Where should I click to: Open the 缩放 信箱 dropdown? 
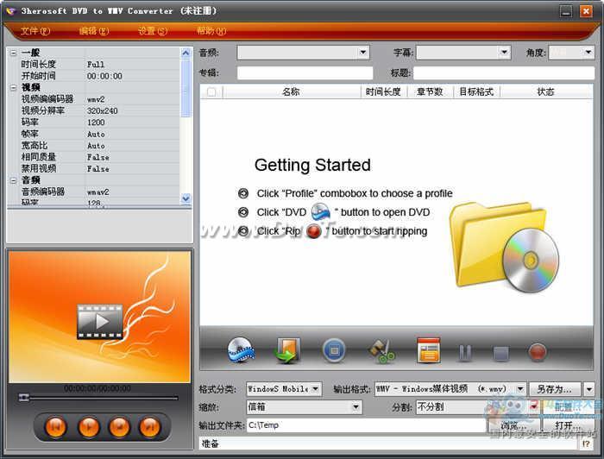[x=355, y=407]
